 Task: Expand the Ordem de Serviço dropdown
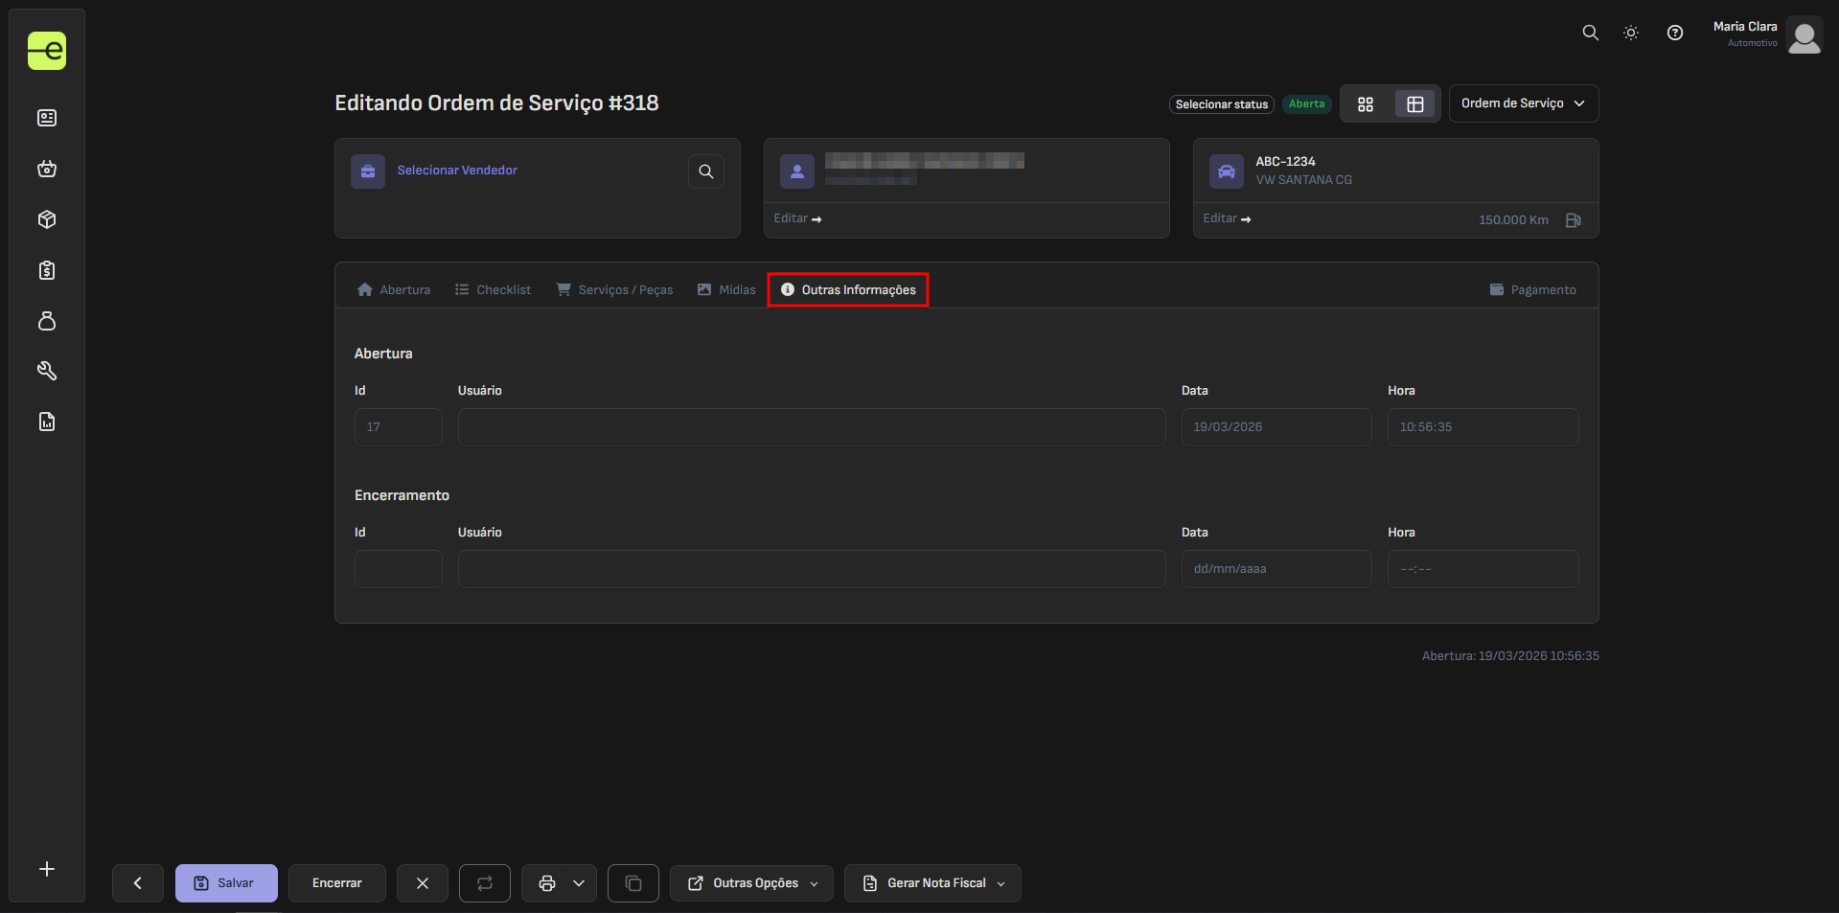[1523, 103]
